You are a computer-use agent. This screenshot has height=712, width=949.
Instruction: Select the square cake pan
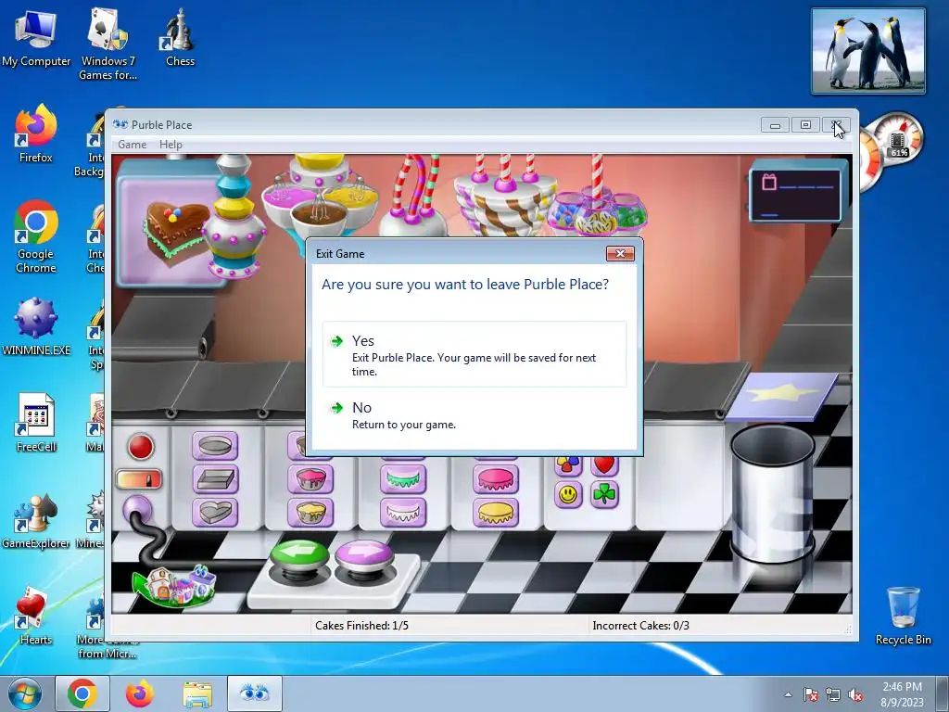(215, 479)
